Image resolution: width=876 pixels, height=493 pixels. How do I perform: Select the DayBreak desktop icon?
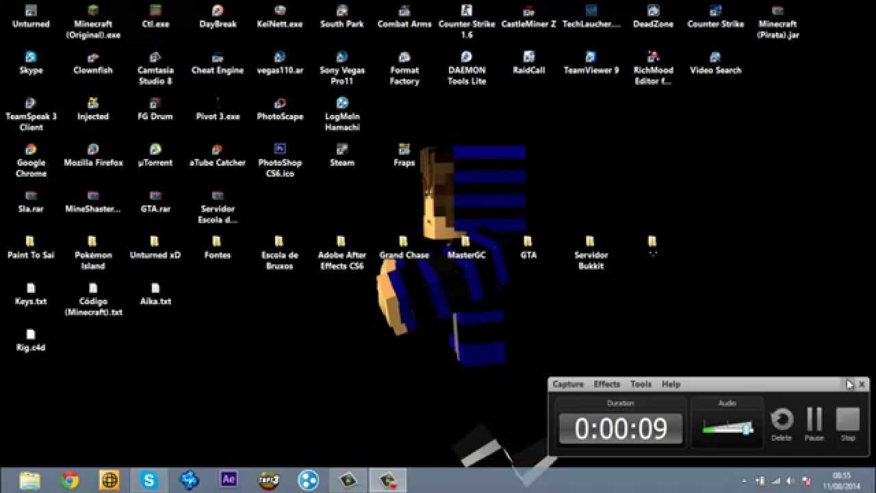click(218, 17)
